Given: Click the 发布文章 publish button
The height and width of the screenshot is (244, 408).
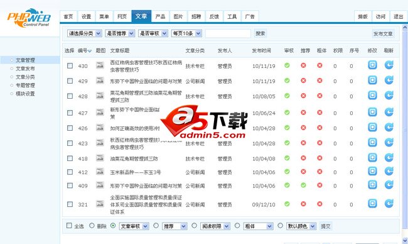Looking at the screenshot, I should (x=384, y=33).
